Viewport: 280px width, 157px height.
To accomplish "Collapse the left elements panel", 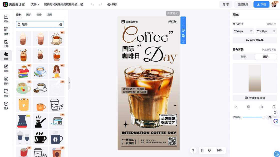I will [69, 83].
